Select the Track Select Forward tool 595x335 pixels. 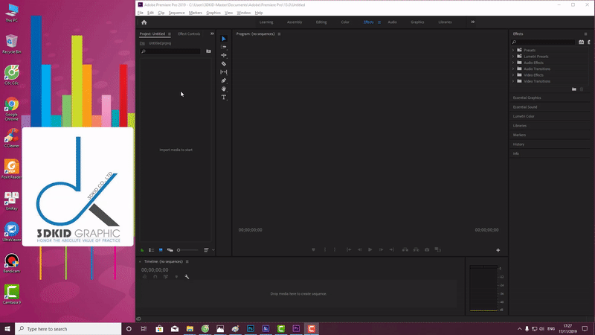[224, 47]
